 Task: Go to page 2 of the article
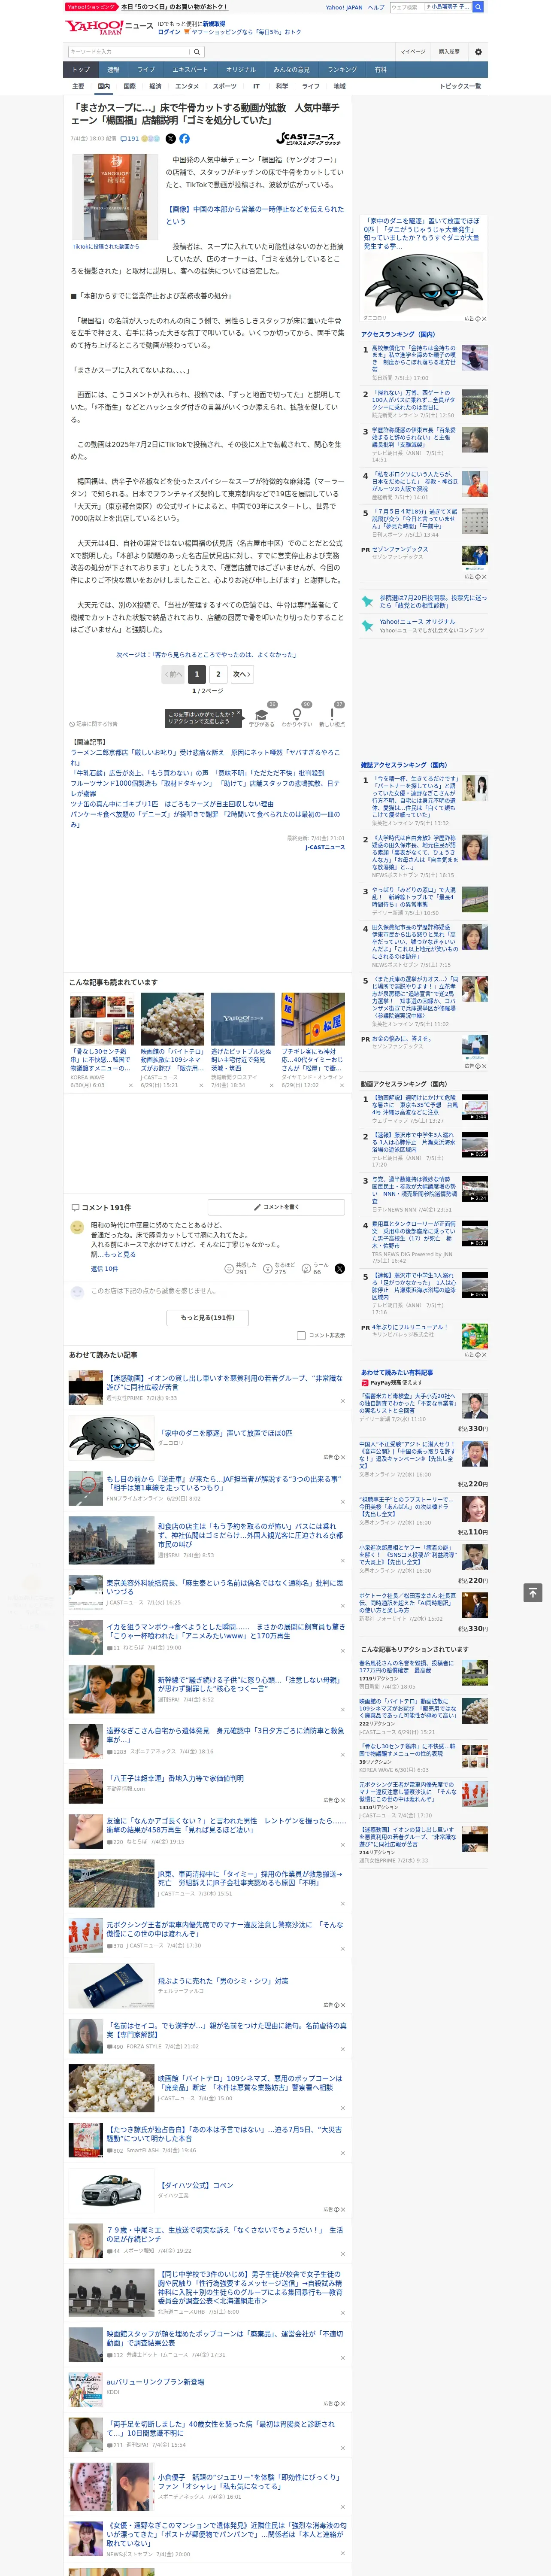pyautogui.click(x=218, y=674)
